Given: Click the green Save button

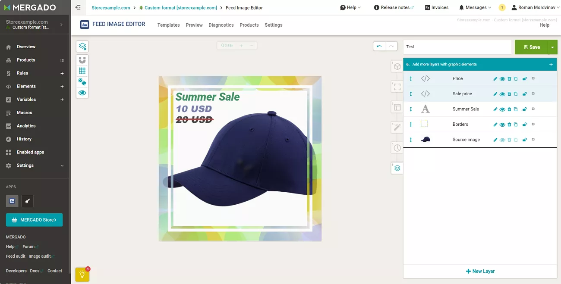Looking at the screenshot, I should coord(531,47).
